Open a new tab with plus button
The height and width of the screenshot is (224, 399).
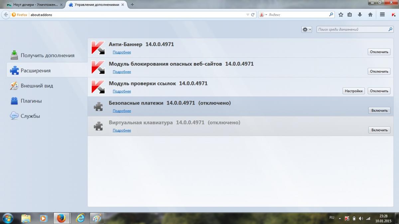[x=132, y=5]
